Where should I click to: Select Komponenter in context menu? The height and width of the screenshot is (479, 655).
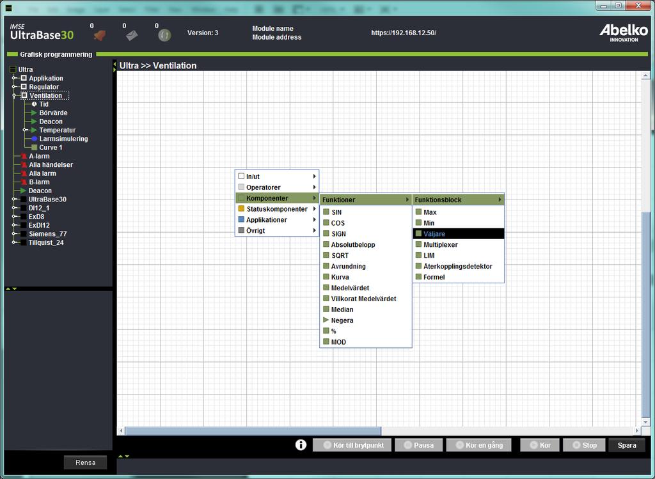pos(278,198)
